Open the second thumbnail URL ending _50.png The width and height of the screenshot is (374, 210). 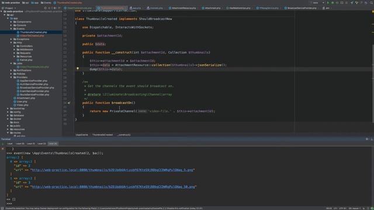113,187
